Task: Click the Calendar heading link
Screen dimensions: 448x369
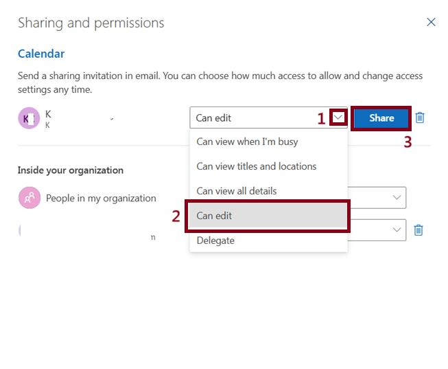Action: (x=41, y=54)
